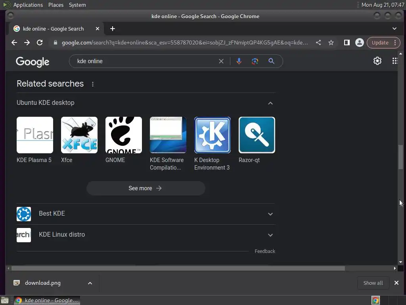Open the K Desktop Environment 3 thumbnail
This screenshot has height=305, width=406.
(213, 135)
